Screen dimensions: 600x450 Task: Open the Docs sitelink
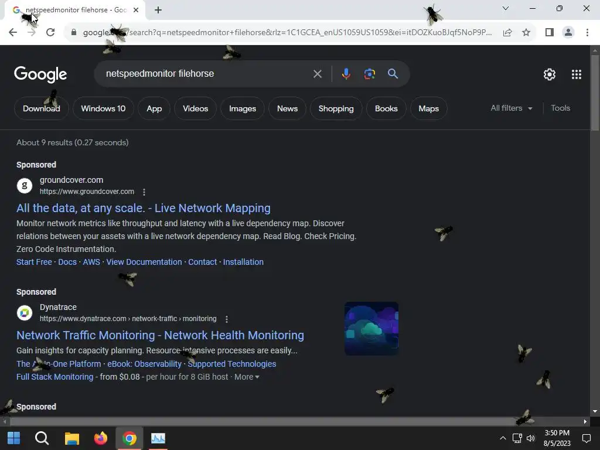[67, 262]
